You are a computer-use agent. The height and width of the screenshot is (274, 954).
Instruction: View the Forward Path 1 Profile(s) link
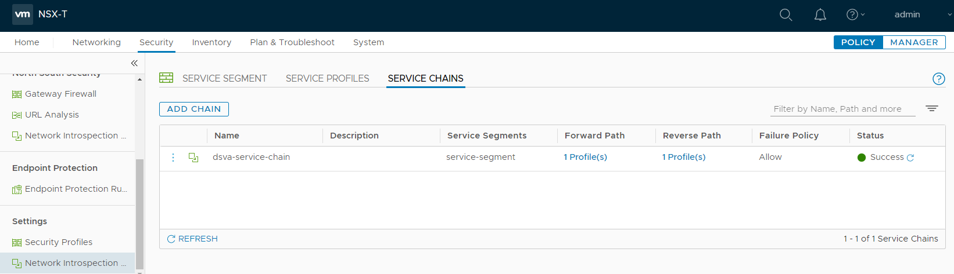click(585, 157)
